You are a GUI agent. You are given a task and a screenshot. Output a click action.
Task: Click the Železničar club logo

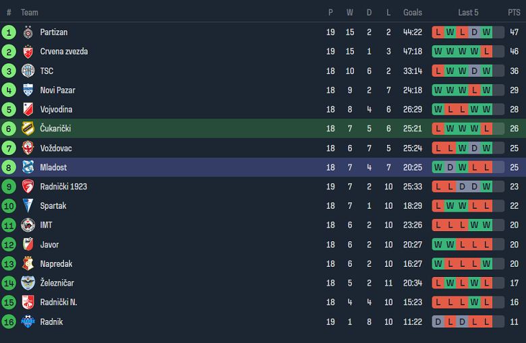(x=28, y=284)
